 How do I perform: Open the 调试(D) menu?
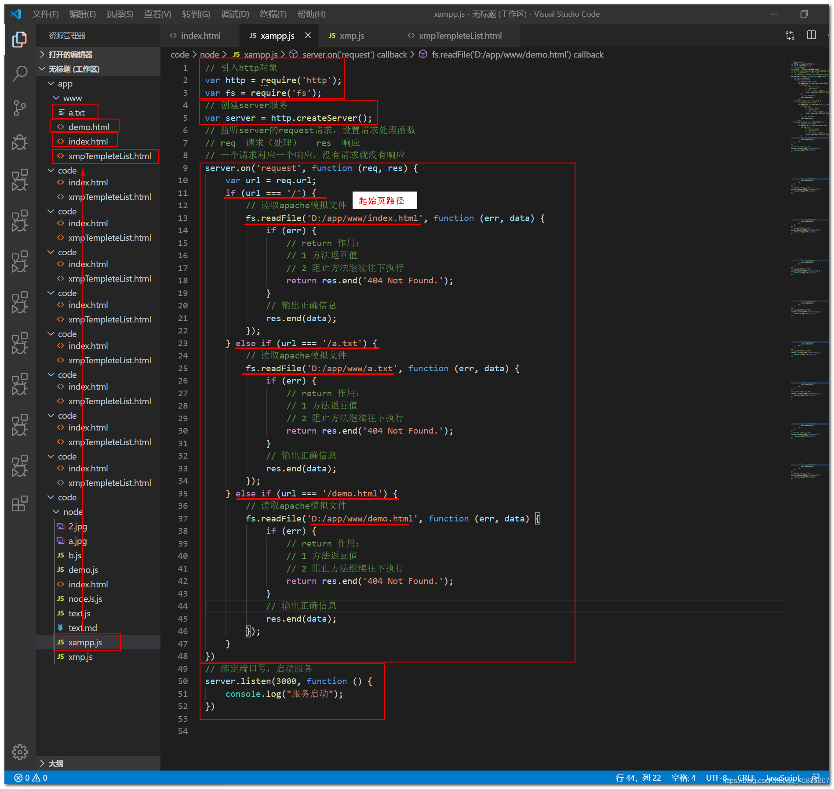tap(235, 14)
